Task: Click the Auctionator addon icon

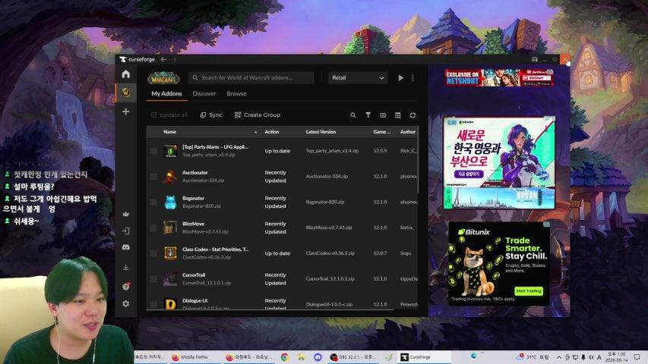Action: tap(170, 177)
